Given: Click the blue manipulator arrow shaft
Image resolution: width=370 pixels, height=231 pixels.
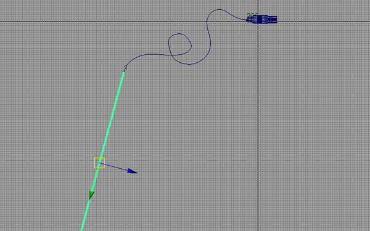Looking at the screenshot, I should 114,166.
